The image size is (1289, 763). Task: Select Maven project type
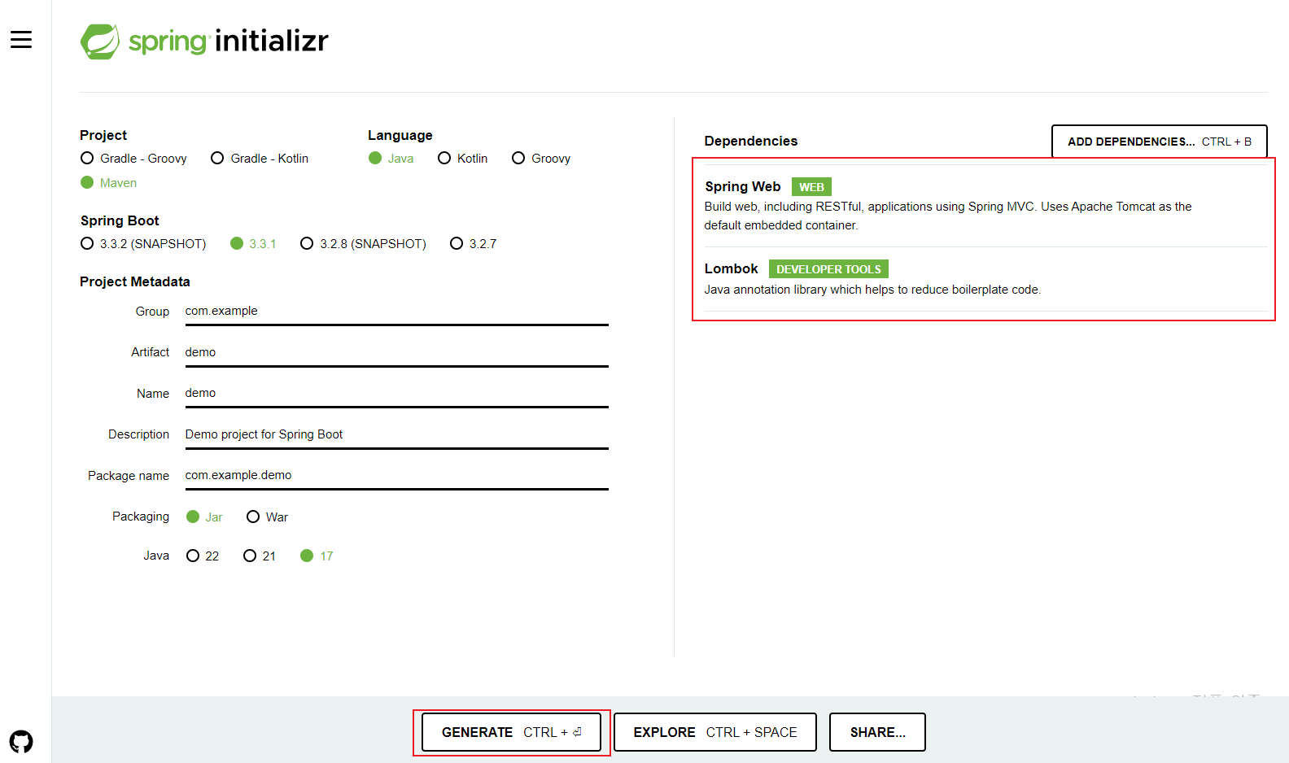click(x=109, y=183)
